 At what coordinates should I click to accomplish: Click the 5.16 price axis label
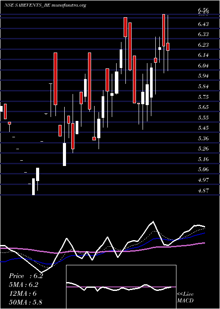coord(203,159)
